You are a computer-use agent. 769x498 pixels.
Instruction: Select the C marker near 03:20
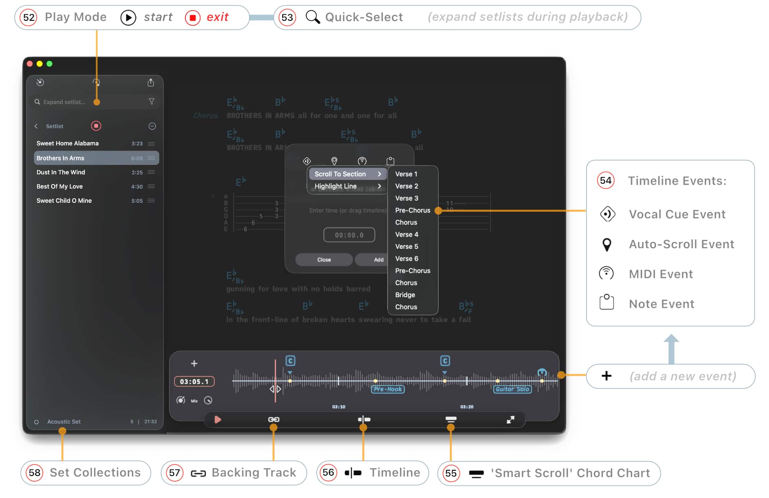tap(445, 361)
